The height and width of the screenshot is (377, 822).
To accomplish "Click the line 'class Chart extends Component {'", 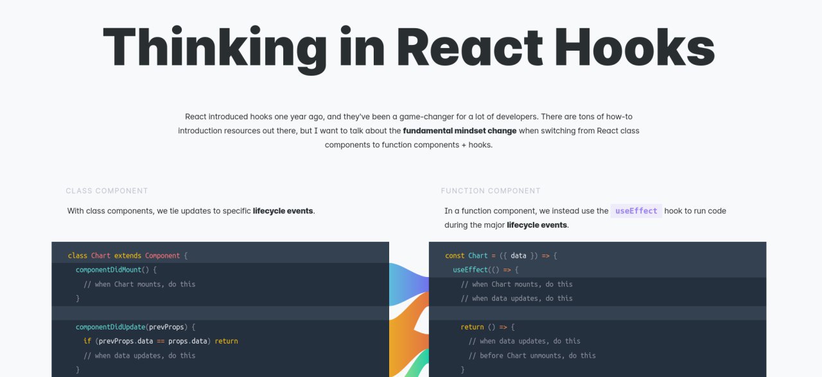I will 128,256.
